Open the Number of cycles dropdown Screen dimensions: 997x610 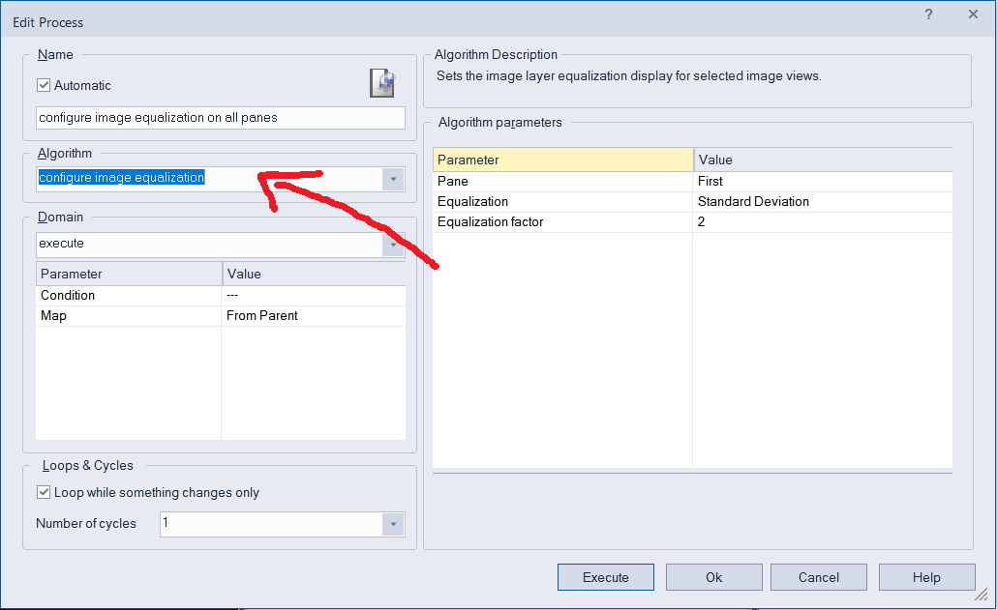tap(393, 523)
